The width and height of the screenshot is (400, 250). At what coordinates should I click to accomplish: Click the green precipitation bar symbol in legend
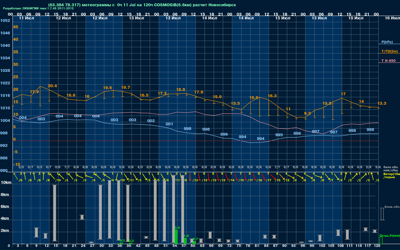click(x=381, y=240)
